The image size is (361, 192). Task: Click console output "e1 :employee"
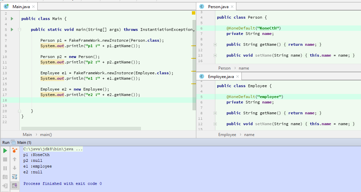(x=38, y=166)
